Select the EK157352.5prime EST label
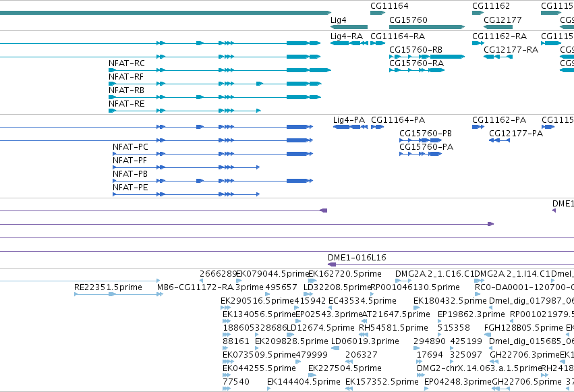574x392 pixels. coord(382,382)
